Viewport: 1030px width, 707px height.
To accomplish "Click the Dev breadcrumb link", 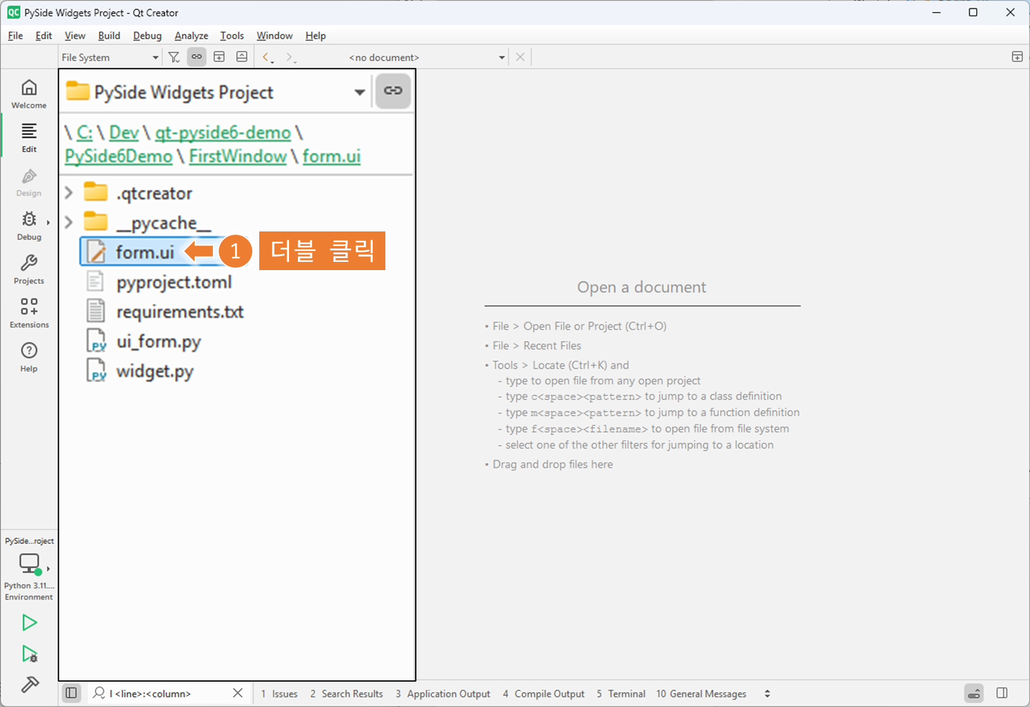I will (x=124, y=133).
